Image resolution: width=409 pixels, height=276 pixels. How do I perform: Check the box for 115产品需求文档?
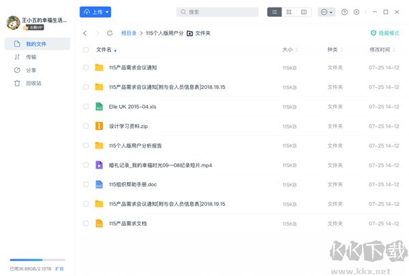[x=86, y=224]
